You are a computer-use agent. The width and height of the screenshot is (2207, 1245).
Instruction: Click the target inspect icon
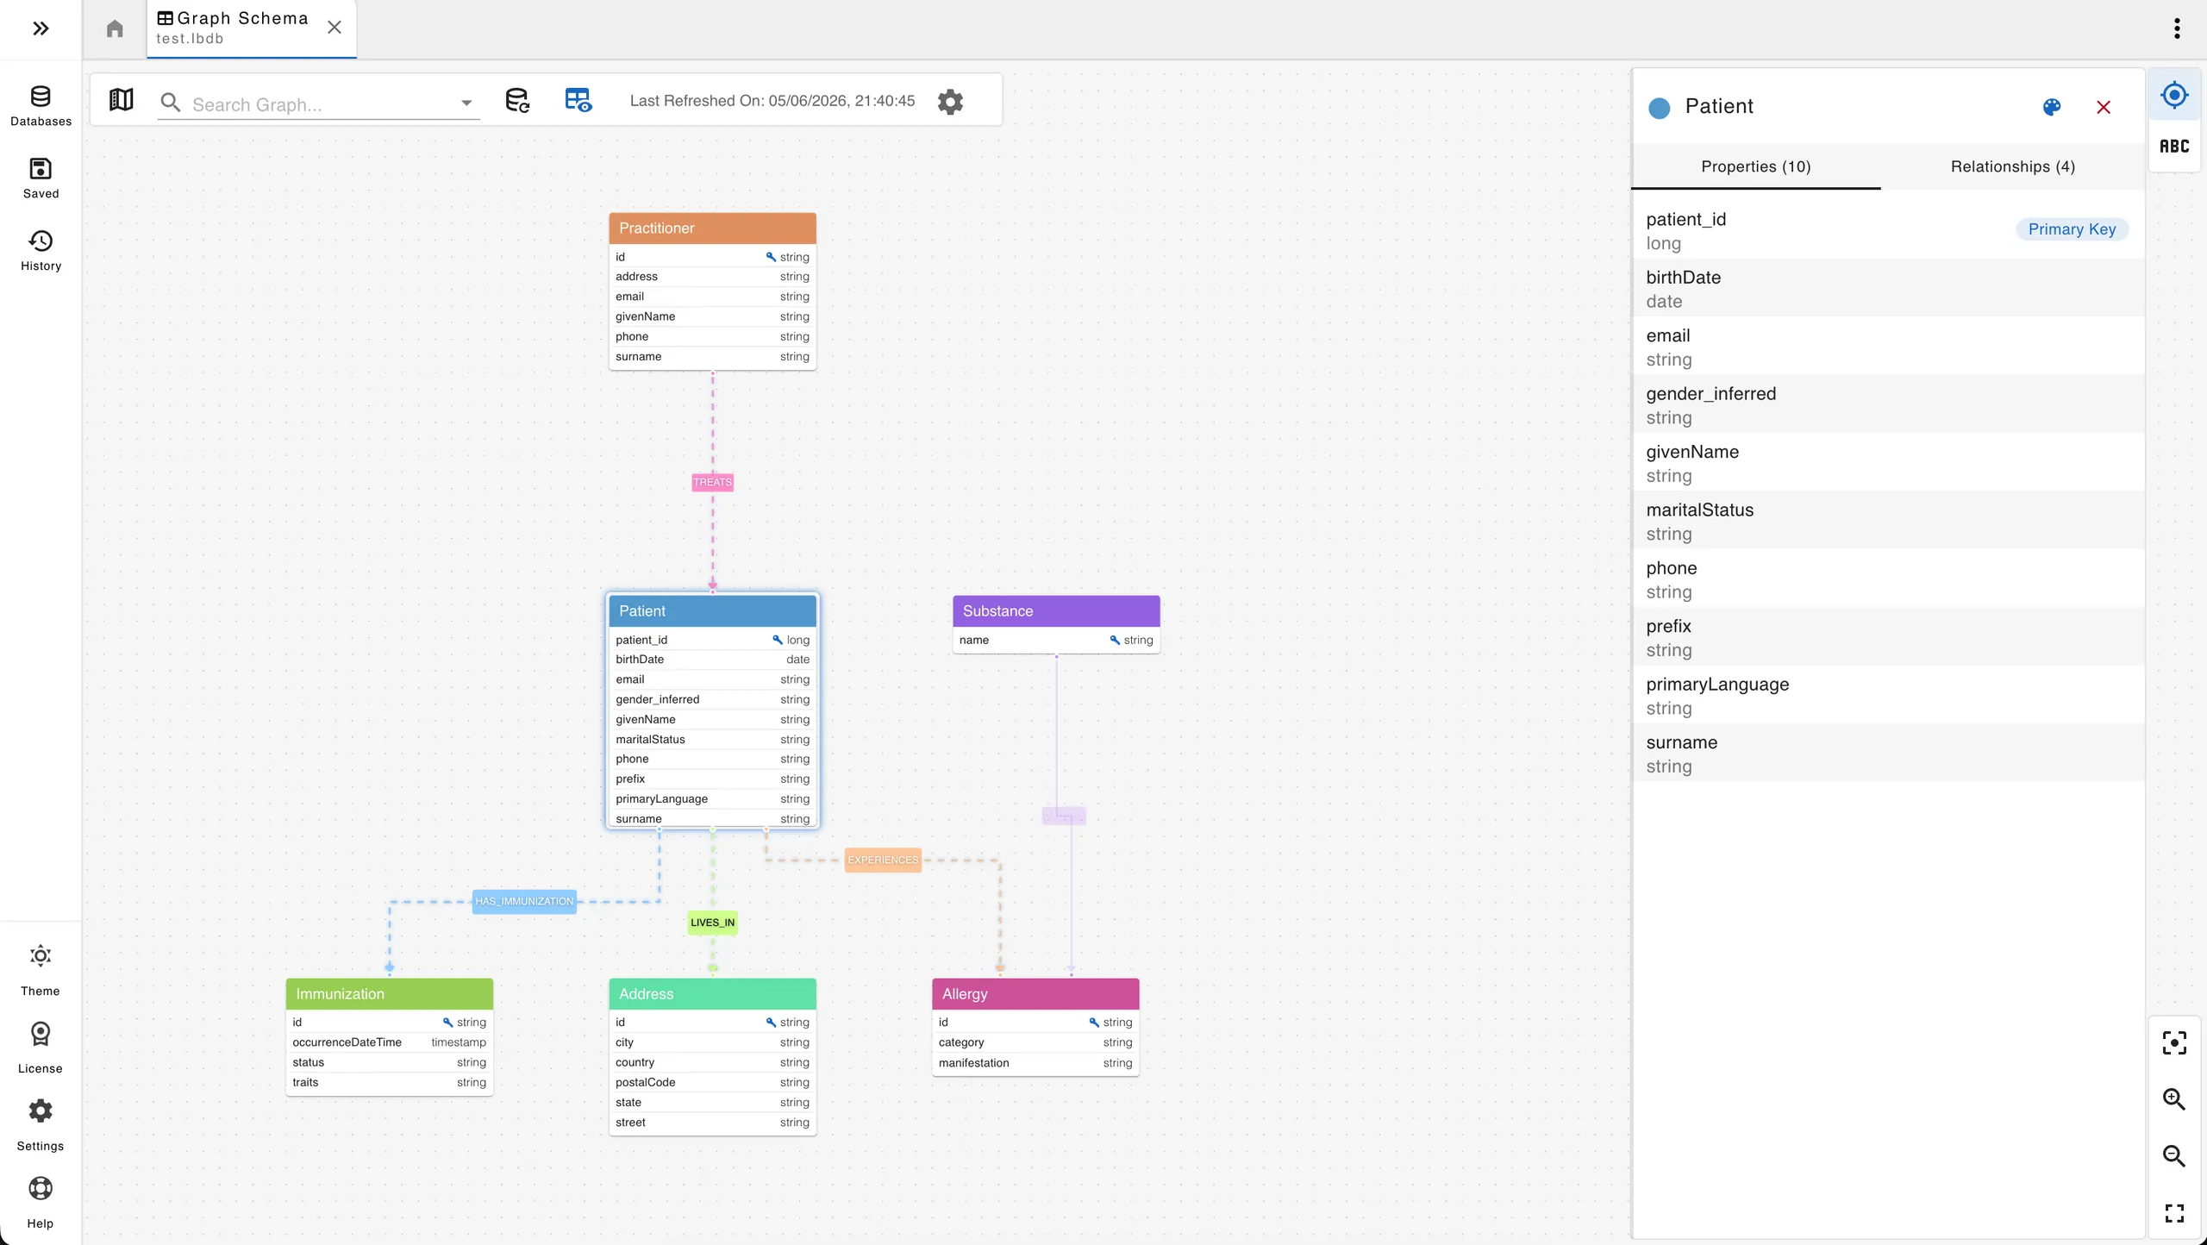click(x=2174, y=95)
